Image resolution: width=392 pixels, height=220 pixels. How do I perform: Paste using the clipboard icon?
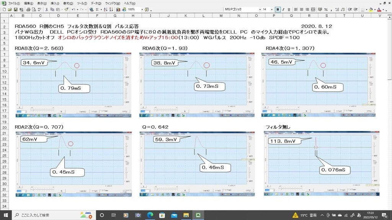click(58, 10)
